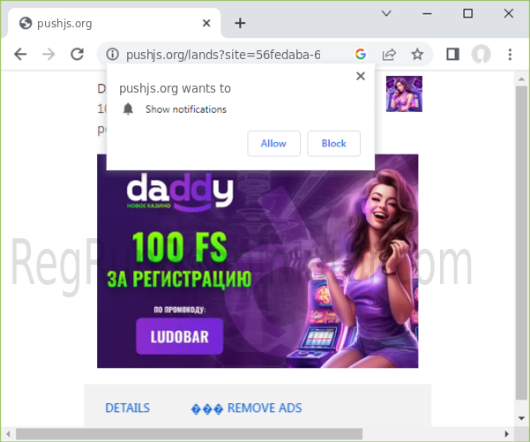The height and width of the screenshot is (442, 530).
Task: Click the back navigation arrow
Action: tap(20, 55)
